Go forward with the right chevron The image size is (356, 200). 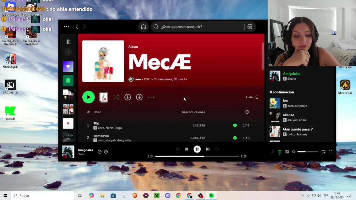(84, 27)
